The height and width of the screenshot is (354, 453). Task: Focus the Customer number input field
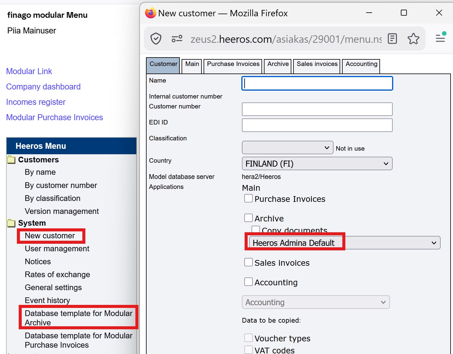pos(317,109)
